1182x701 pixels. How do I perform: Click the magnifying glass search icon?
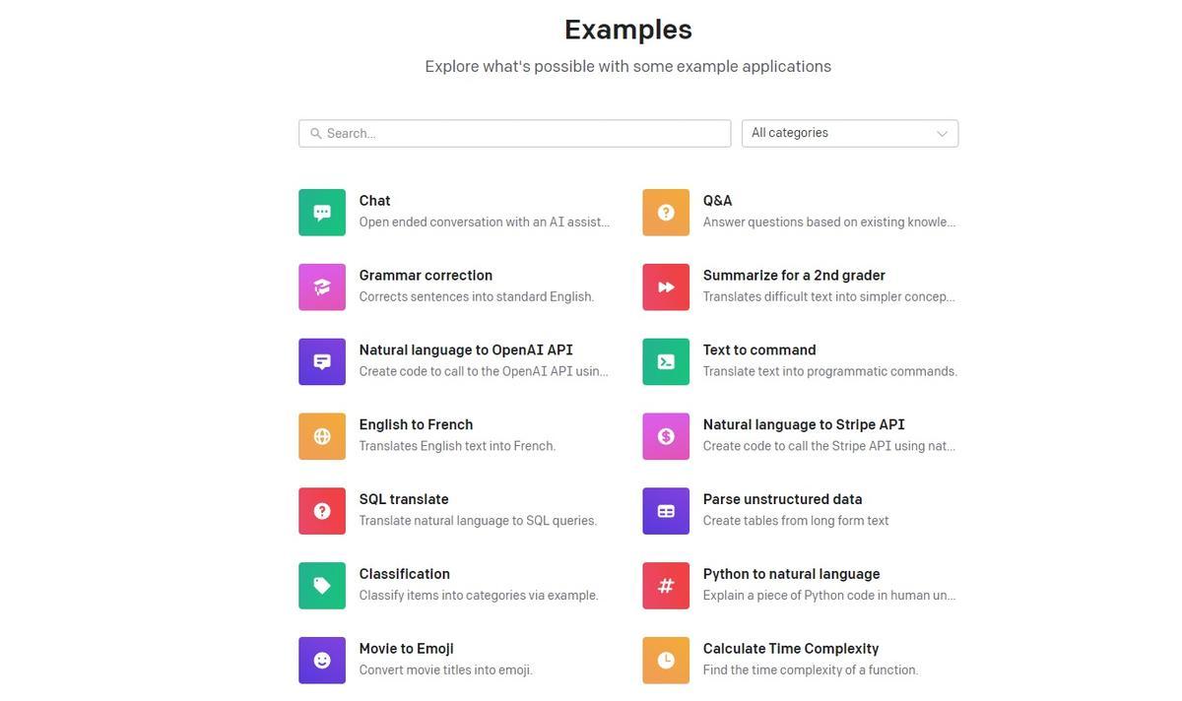coord(315,134)
